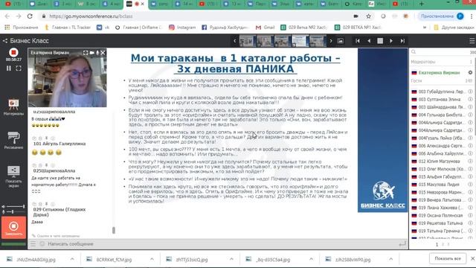Screen dimensions: 476x268
Task: Go back one slide
Action: coord(369,41)
